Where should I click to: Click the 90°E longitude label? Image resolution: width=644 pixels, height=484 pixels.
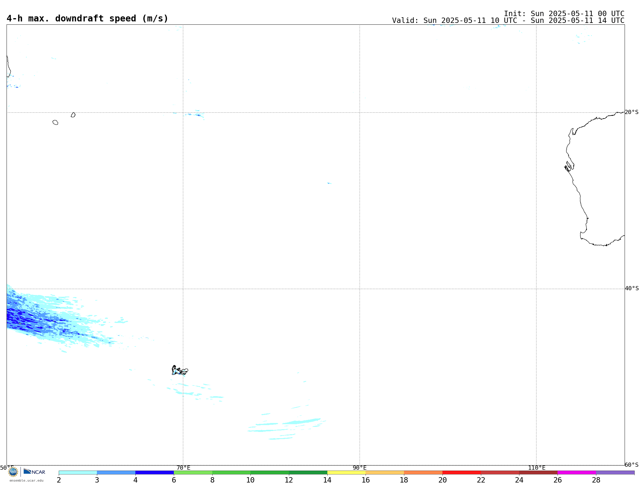pyautogui.click(x=360, y=468)
